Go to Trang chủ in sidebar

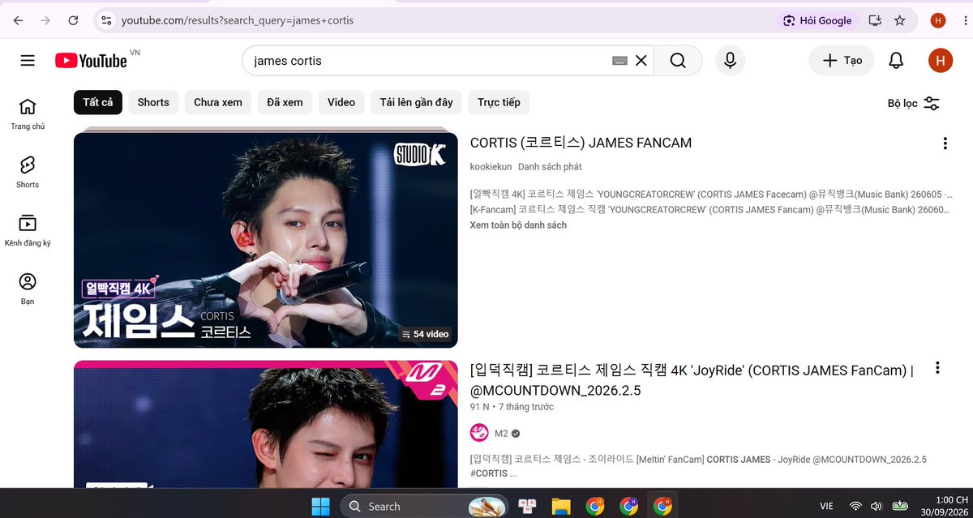pos(28,114)
